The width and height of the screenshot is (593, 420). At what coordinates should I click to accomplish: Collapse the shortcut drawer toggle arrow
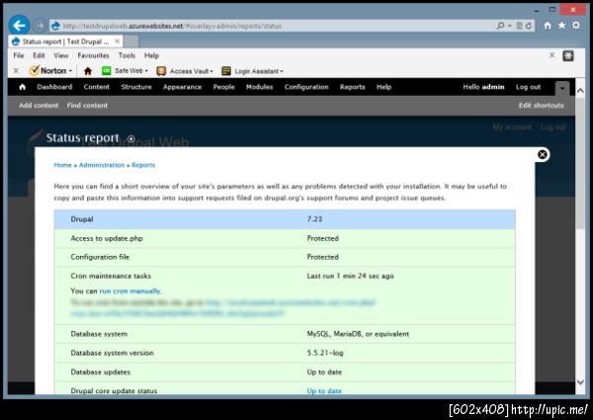(x=562, y=89)
